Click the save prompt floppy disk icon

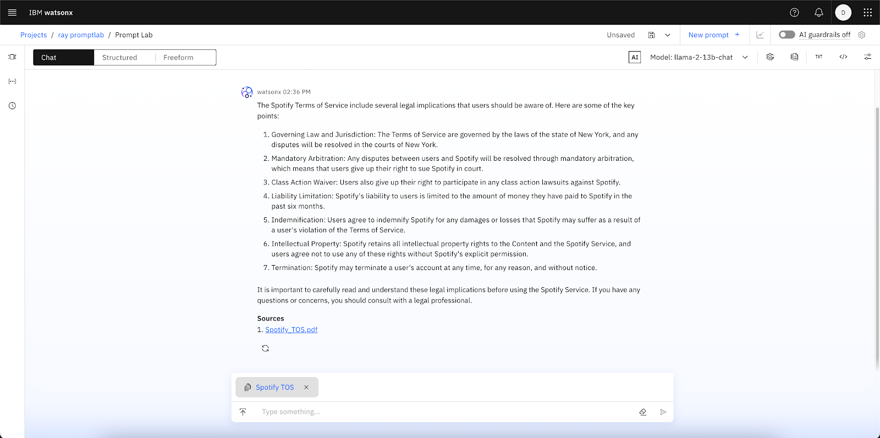[651, 35]
